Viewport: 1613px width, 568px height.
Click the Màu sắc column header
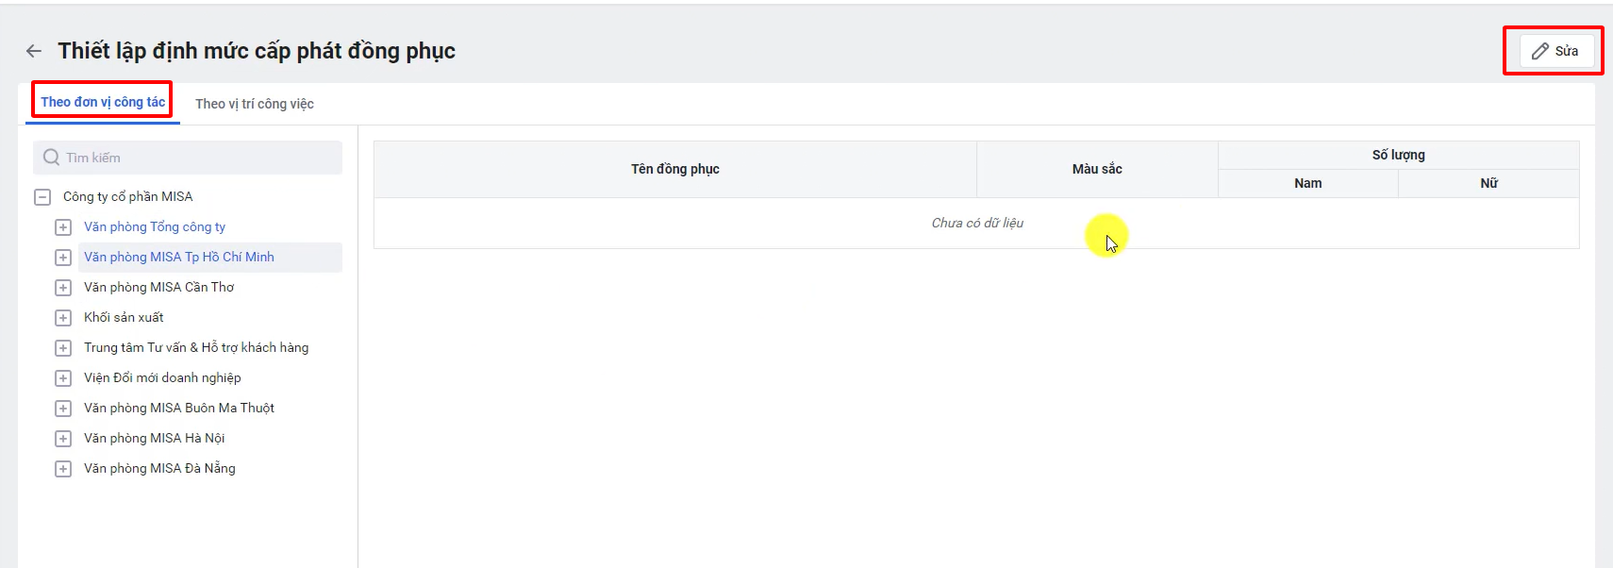click(x=1096, y=169)
